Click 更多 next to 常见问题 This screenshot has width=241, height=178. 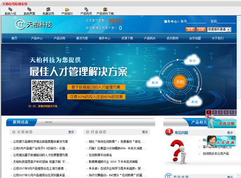point(230,133)
